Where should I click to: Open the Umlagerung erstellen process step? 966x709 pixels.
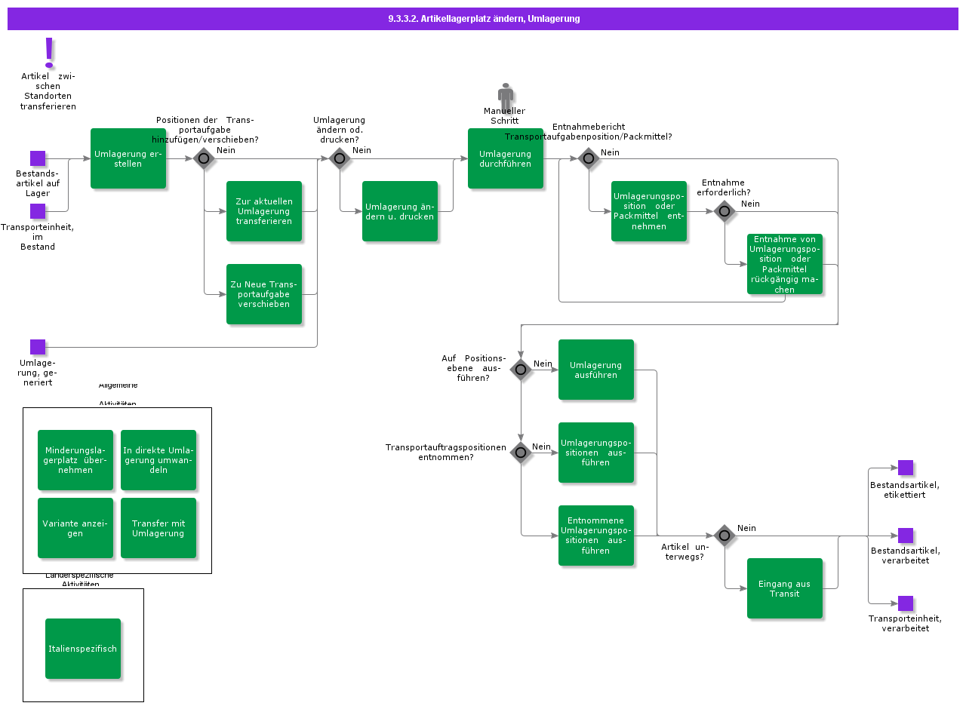click(x=128, y=158)
